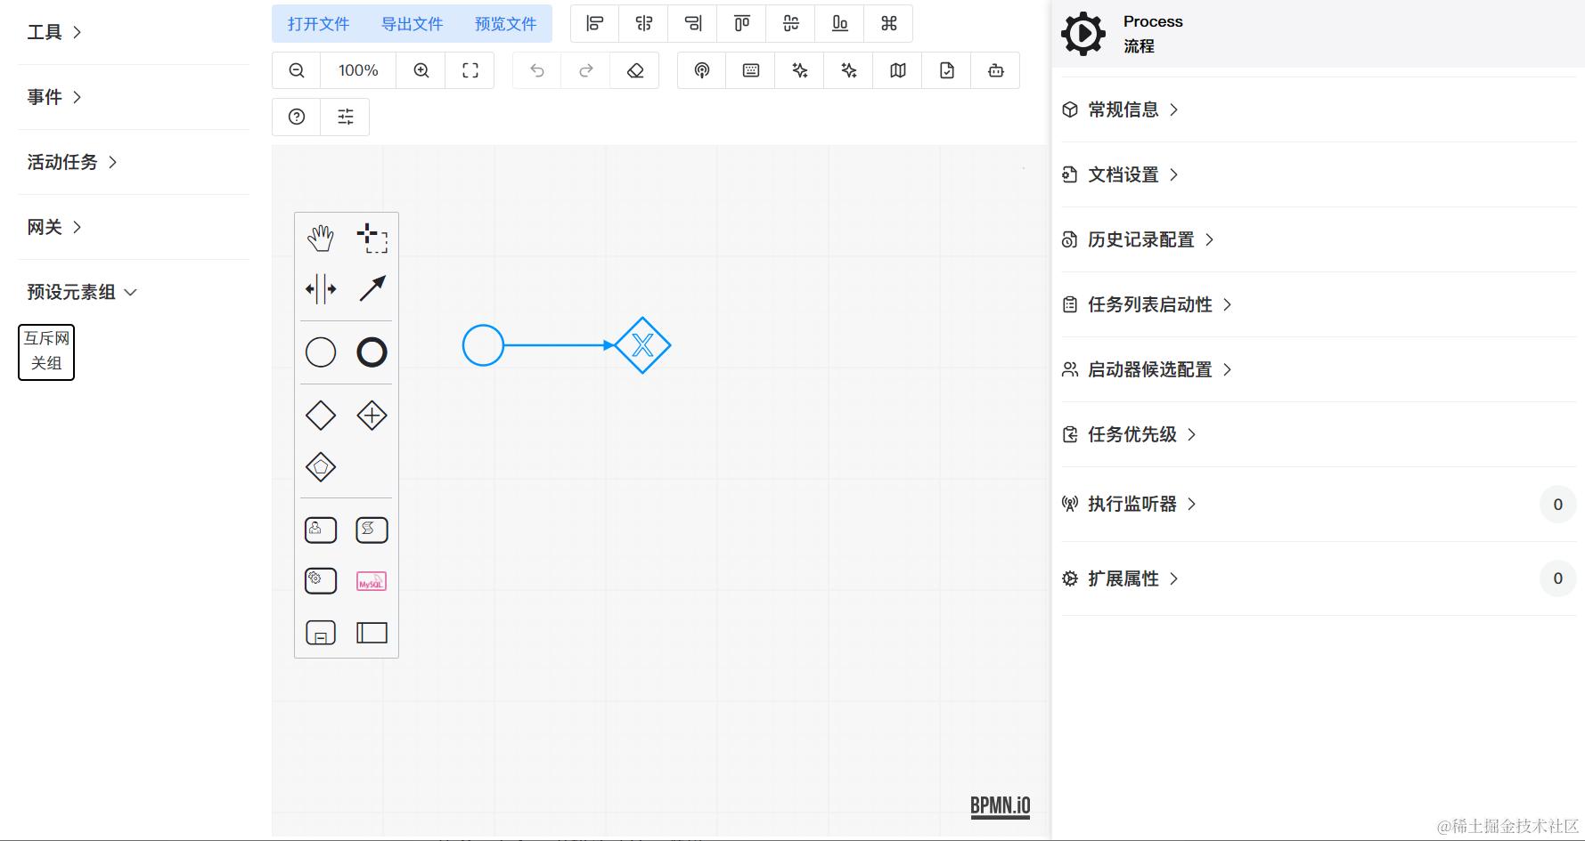1585x841 pixels.
Task: Create the MySQL task from palette
Action: click(372, 581)
